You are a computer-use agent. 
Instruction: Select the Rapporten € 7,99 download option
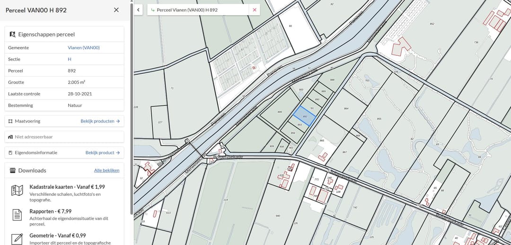pyautogui.click(x=64, y=217)
